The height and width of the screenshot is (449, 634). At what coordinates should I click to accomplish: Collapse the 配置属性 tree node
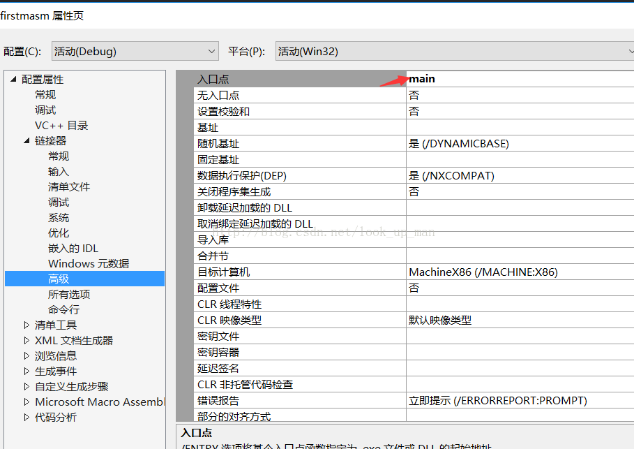tap(13, 80)
